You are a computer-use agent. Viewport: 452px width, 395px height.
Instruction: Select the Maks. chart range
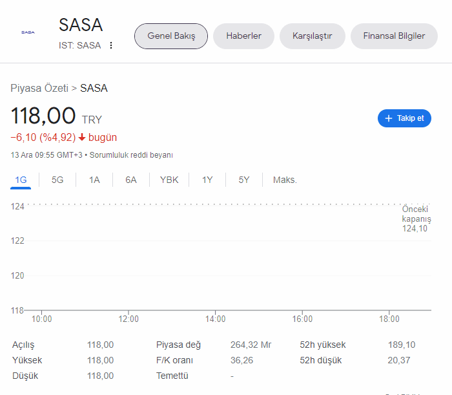point(285,180)
